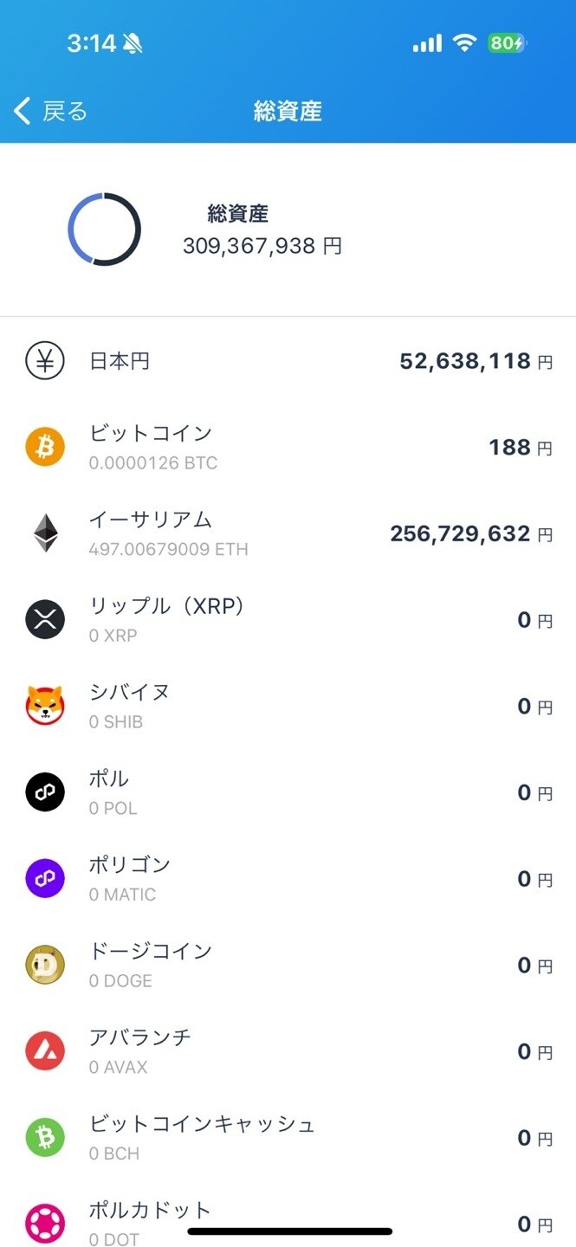Screen dimensions: 576x1247
Task: Open the 日本円 balance row
Action: pos(288,361)
